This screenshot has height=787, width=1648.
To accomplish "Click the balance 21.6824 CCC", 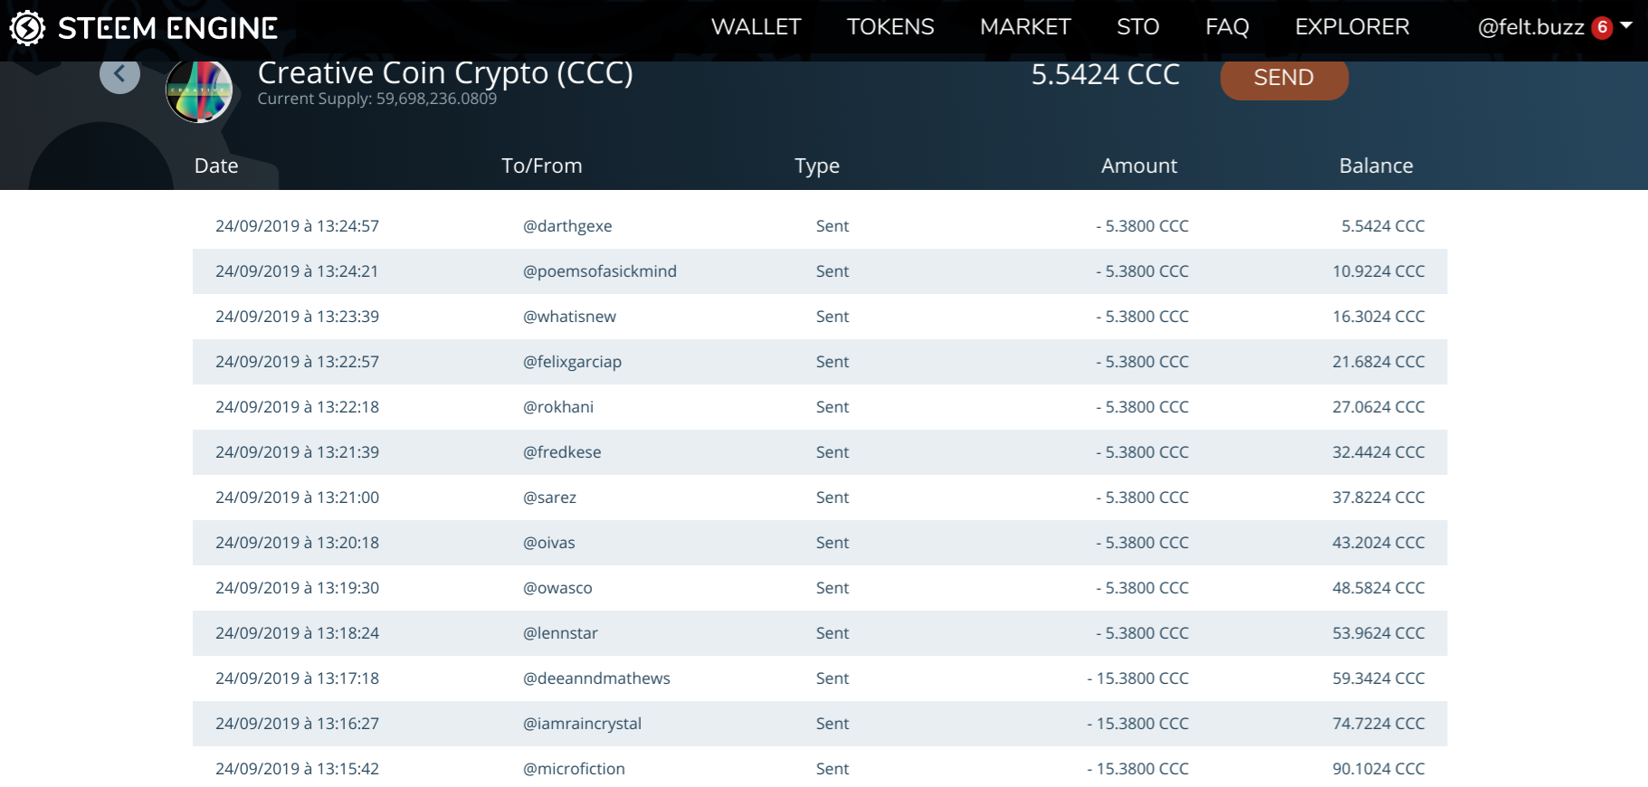I will click(x=1378, y=362).
